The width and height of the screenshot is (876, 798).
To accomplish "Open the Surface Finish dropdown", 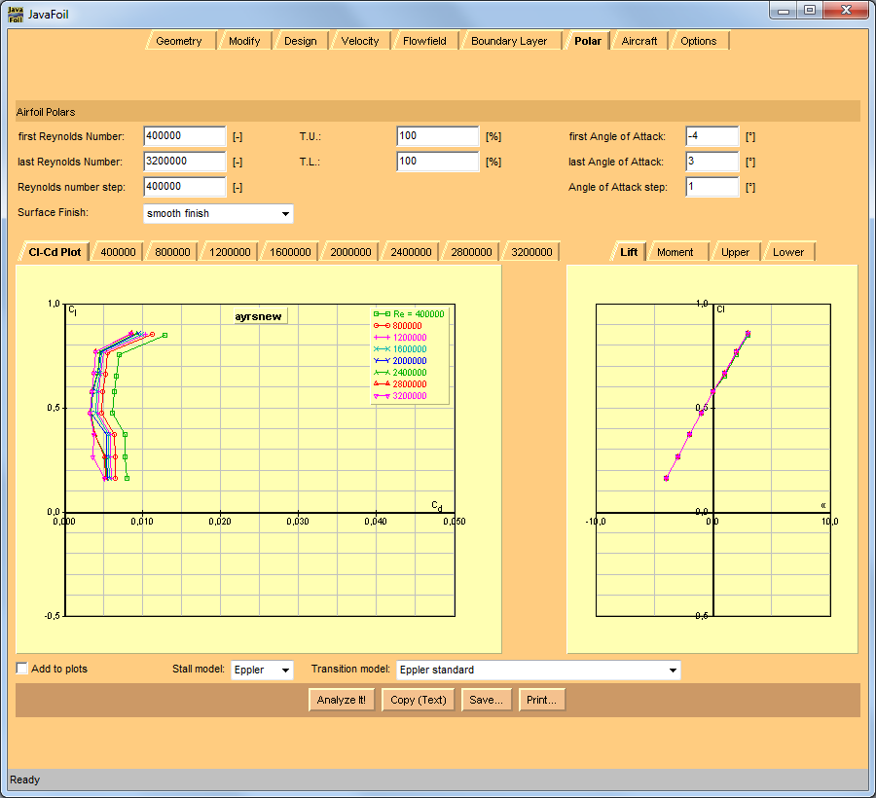I will 218,213.
